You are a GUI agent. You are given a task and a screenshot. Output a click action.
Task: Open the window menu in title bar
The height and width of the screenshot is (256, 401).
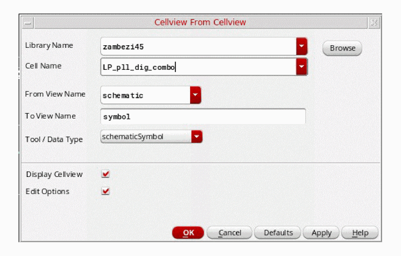click(x=28, y=22)
